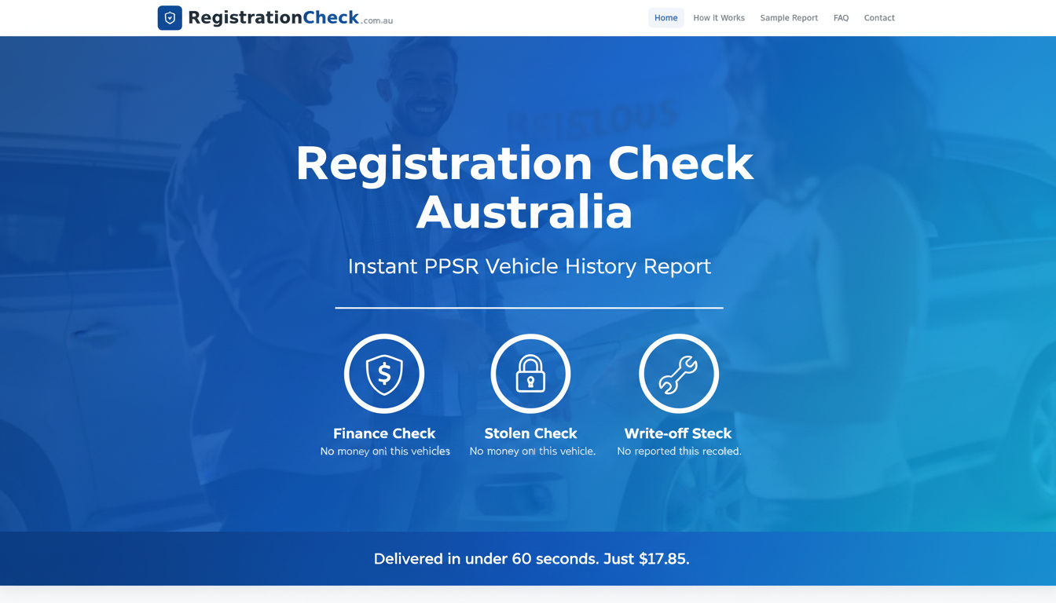This screenshot has width=1056, height=603.
Task: Open the Home nav item
Action: (x=665, y=18)
